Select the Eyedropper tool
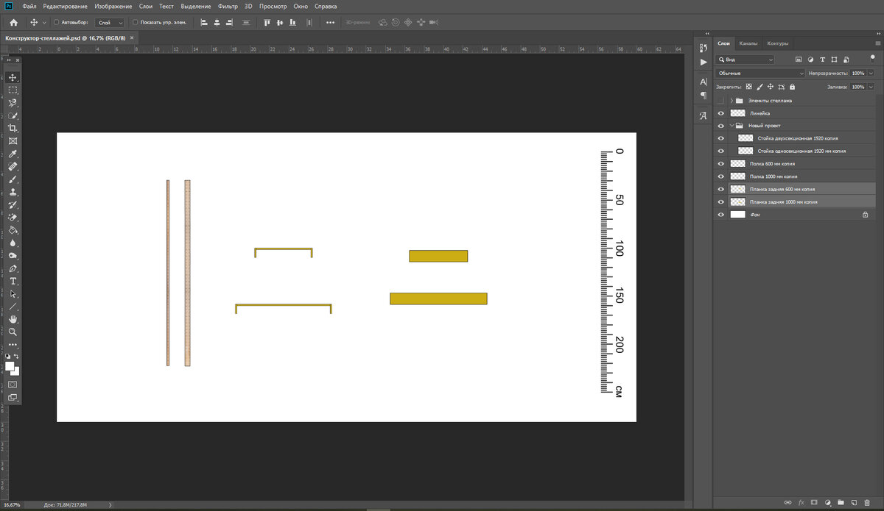884x511 pixels. (x=13, y=154)
